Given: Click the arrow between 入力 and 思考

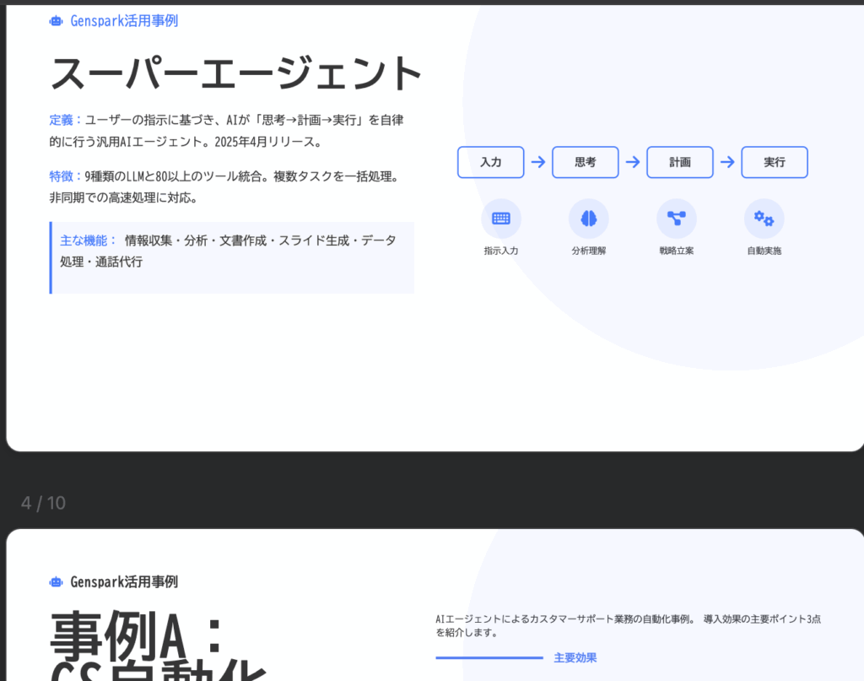Looking at the screenshot, I should 538,162.
